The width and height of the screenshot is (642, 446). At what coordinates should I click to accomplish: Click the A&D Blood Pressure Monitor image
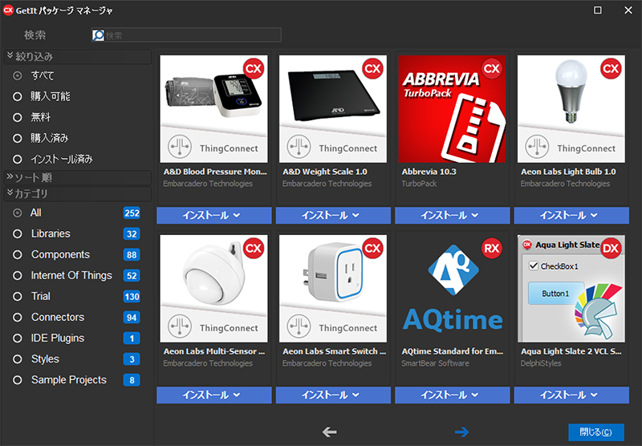click(213, 109)
